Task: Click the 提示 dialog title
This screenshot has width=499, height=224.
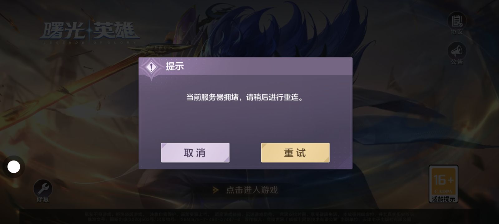Action: [175, 66]
